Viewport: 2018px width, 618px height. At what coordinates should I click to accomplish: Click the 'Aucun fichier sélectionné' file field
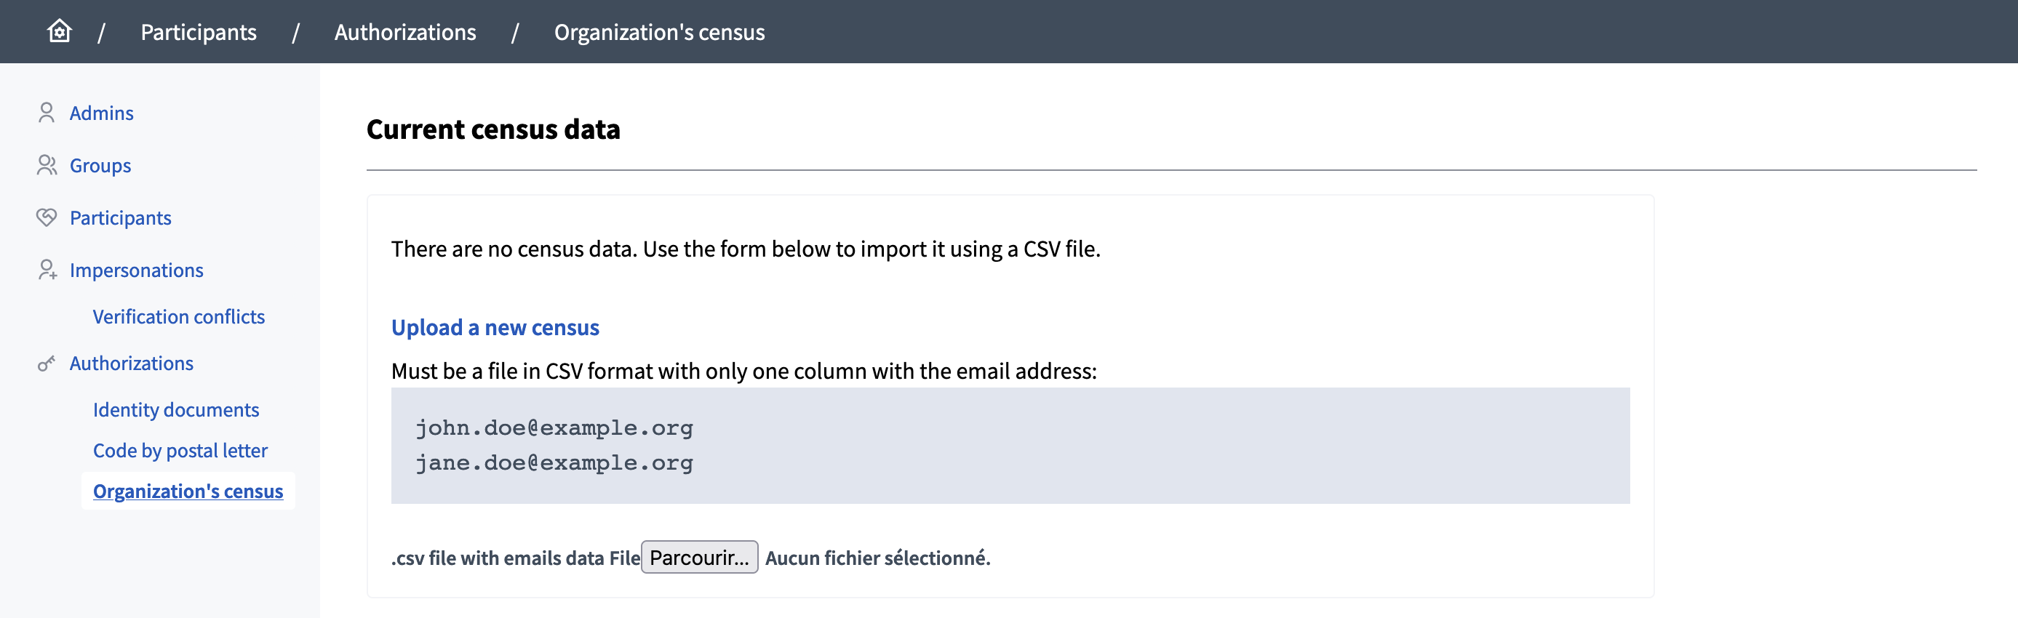coord(877,558)
